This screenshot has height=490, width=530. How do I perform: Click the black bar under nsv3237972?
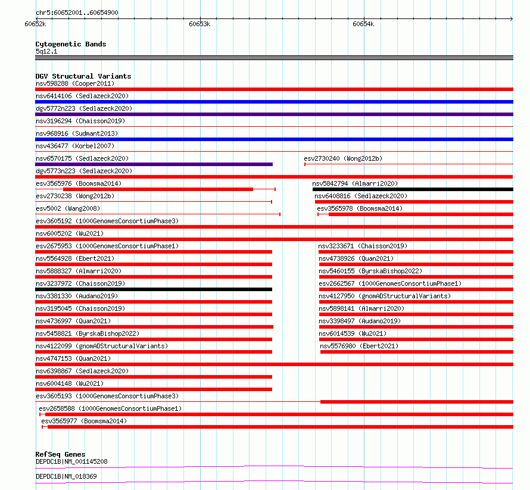point(154,289)
